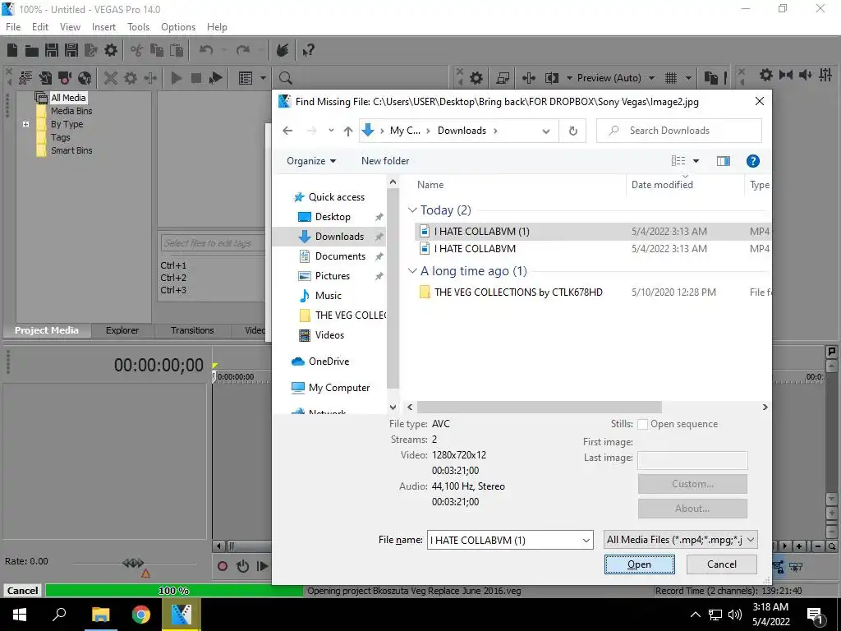Click the Search media magnifier icon

[x=285, y=78]
